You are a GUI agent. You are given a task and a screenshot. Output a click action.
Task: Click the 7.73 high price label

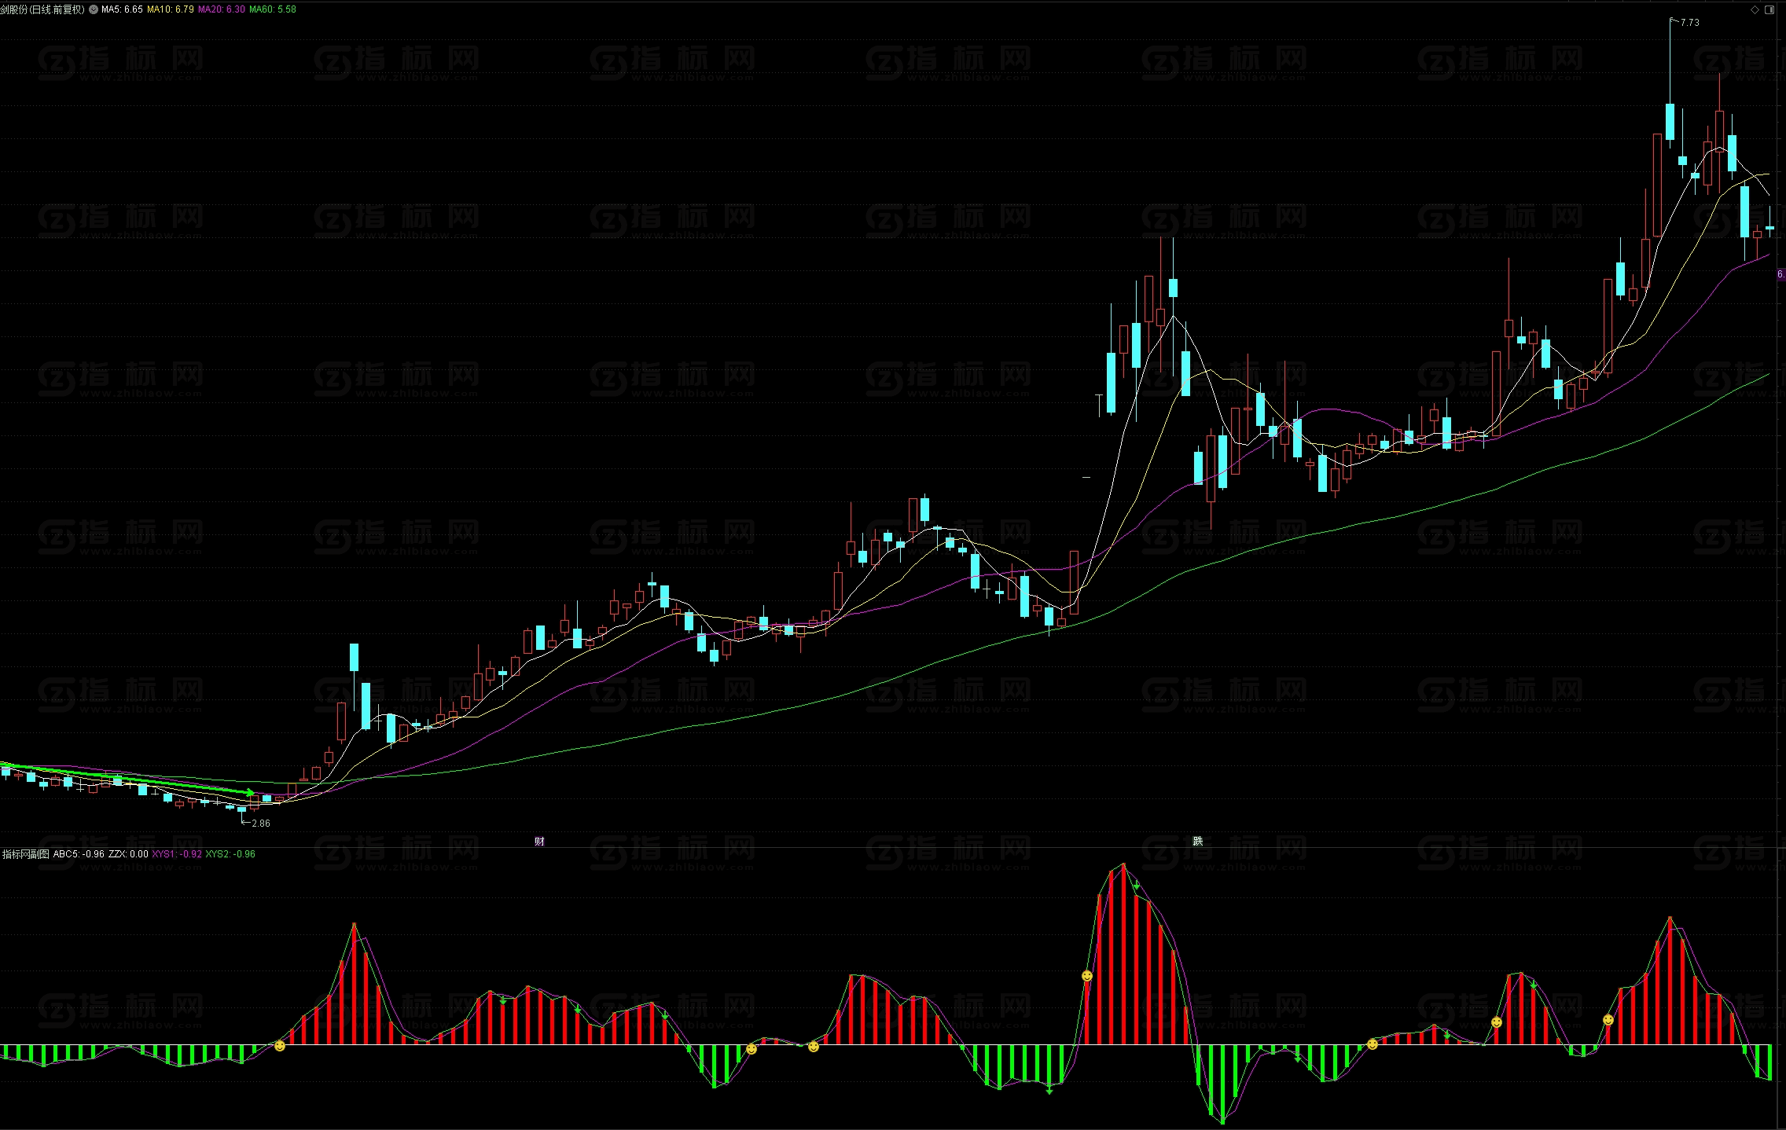click(x=1689, y=23)
